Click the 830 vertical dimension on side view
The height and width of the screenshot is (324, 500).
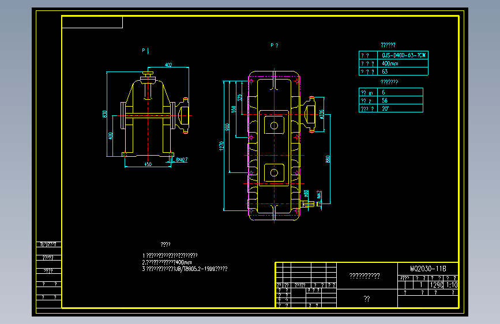click(104, 114)
